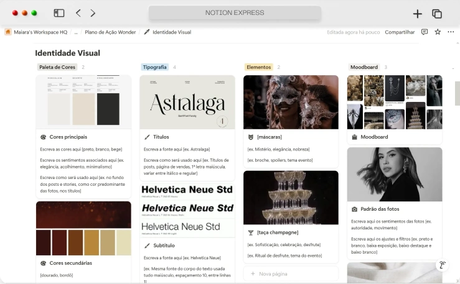Go back with the left arrow
Screen dimensions: 460x284
[78, 13]
